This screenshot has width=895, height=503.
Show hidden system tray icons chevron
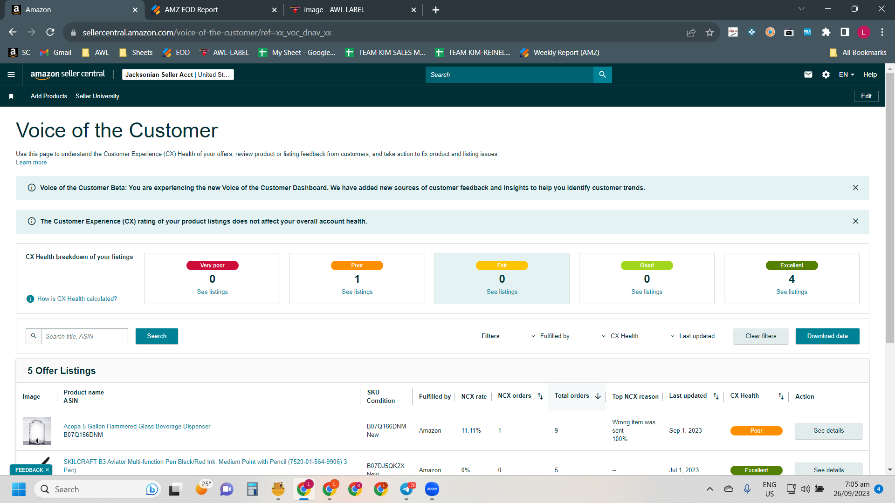point(709,489)
